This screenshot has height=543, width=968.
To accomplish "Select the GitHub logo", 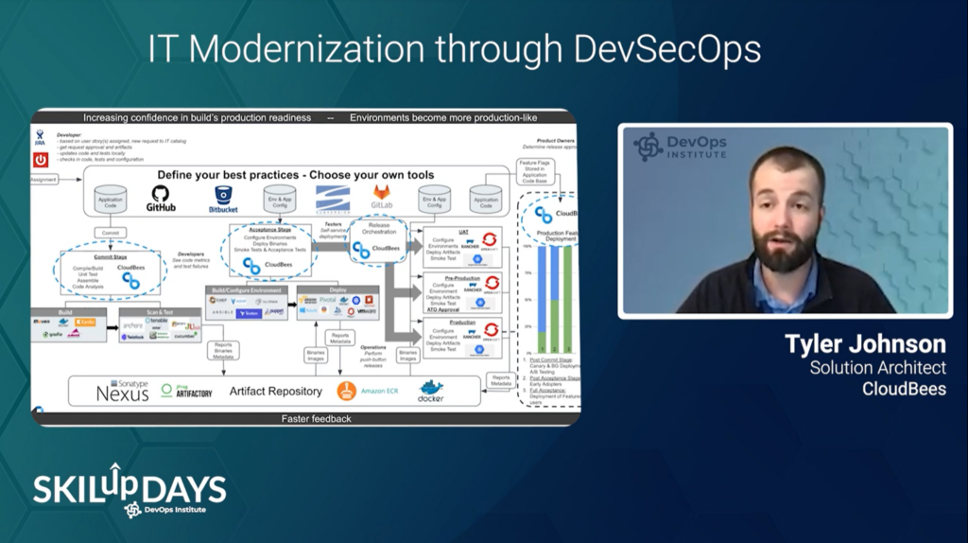I will (161, 199).
